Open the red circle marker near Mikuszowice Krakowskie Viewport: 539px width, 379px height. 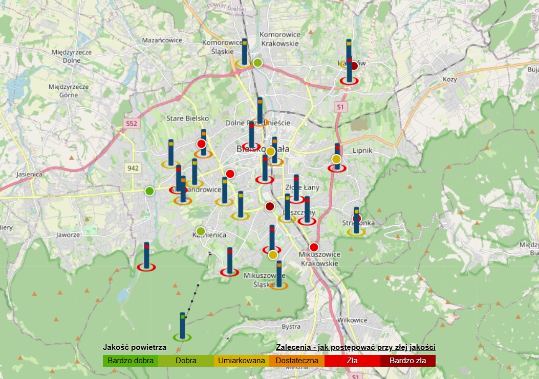pyautogui.click(x=313, y=247)
